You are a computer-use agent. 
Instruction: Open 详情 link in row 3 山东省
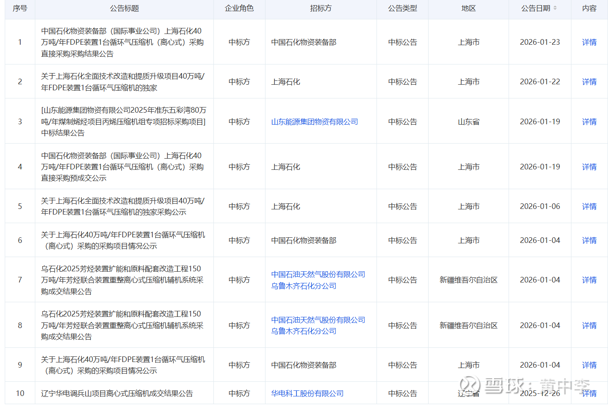[589, 122]
